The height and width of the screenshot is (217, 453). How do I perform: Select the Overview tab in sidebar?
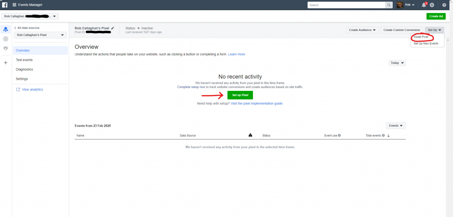point(40,50)
